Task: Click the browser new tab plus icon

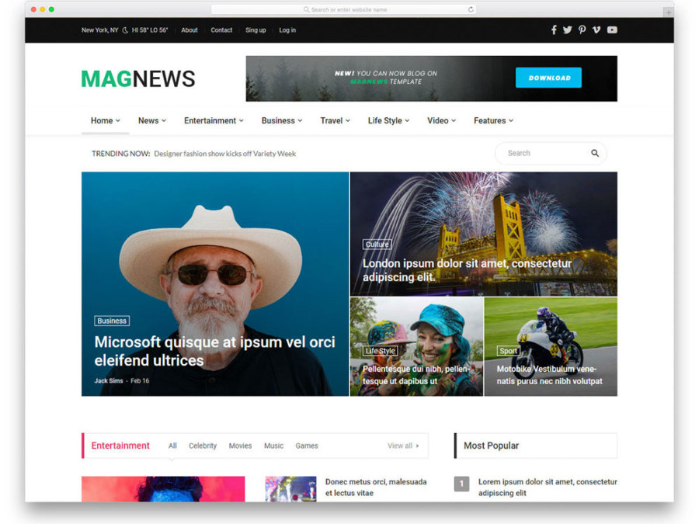Action: (668, 12)
